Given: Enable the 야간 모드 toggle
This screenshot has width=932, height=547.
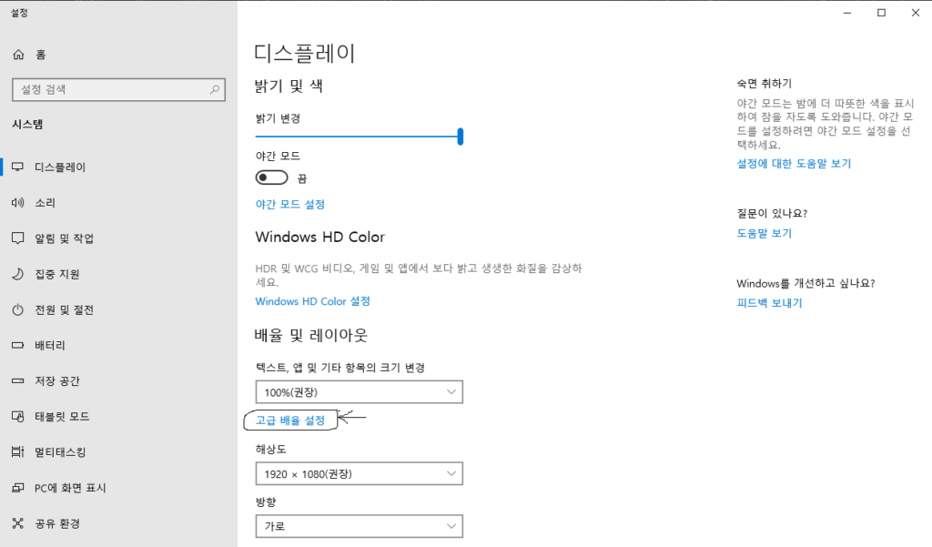Looking at the screenshot, I should [271, 177].
